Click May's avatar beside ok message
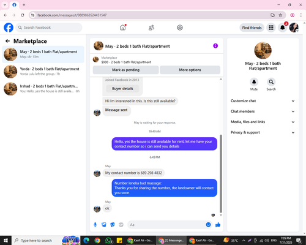 point(97,209)
